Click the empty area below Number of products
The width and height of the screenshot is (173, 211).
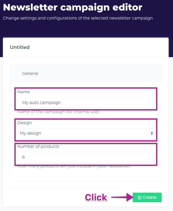pos(86,175)
